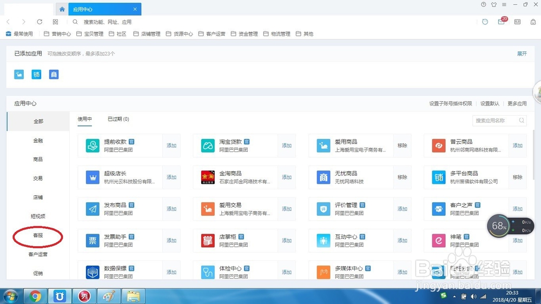Click the 体检中心 stethoscope icon
The height and width of the screenshot is (304, 541).
coord(208,272)
